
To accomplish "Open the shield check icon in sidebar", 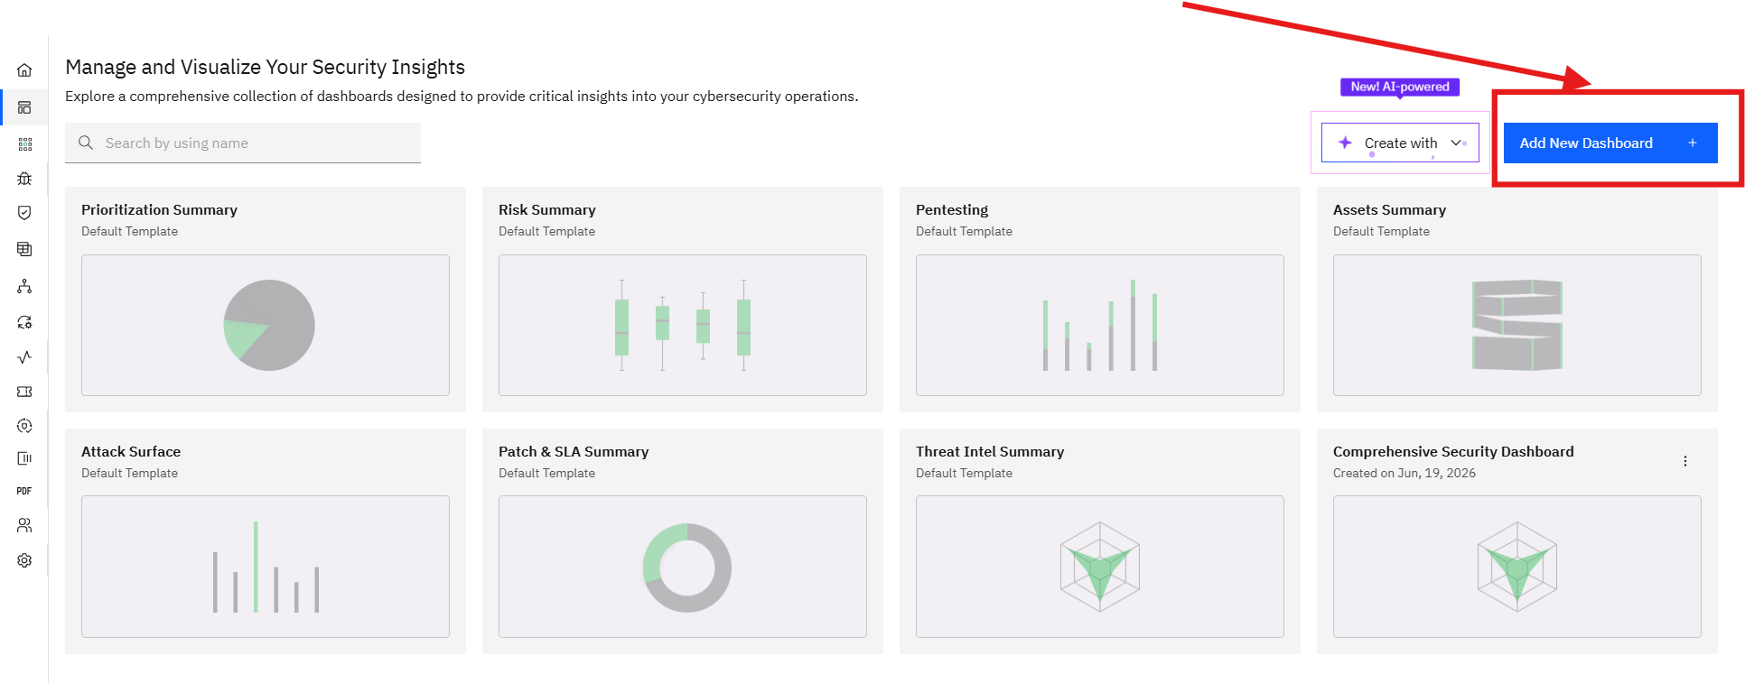I will point(24,213).
